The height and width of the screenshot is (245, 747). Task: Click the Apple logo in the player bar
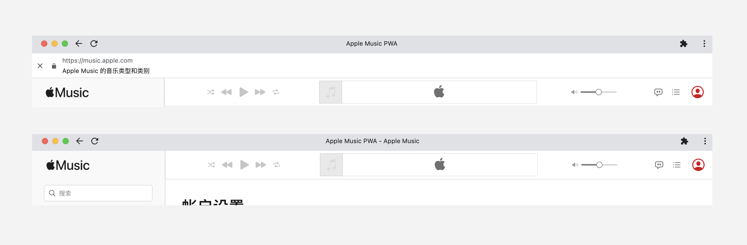pos(439,92)
